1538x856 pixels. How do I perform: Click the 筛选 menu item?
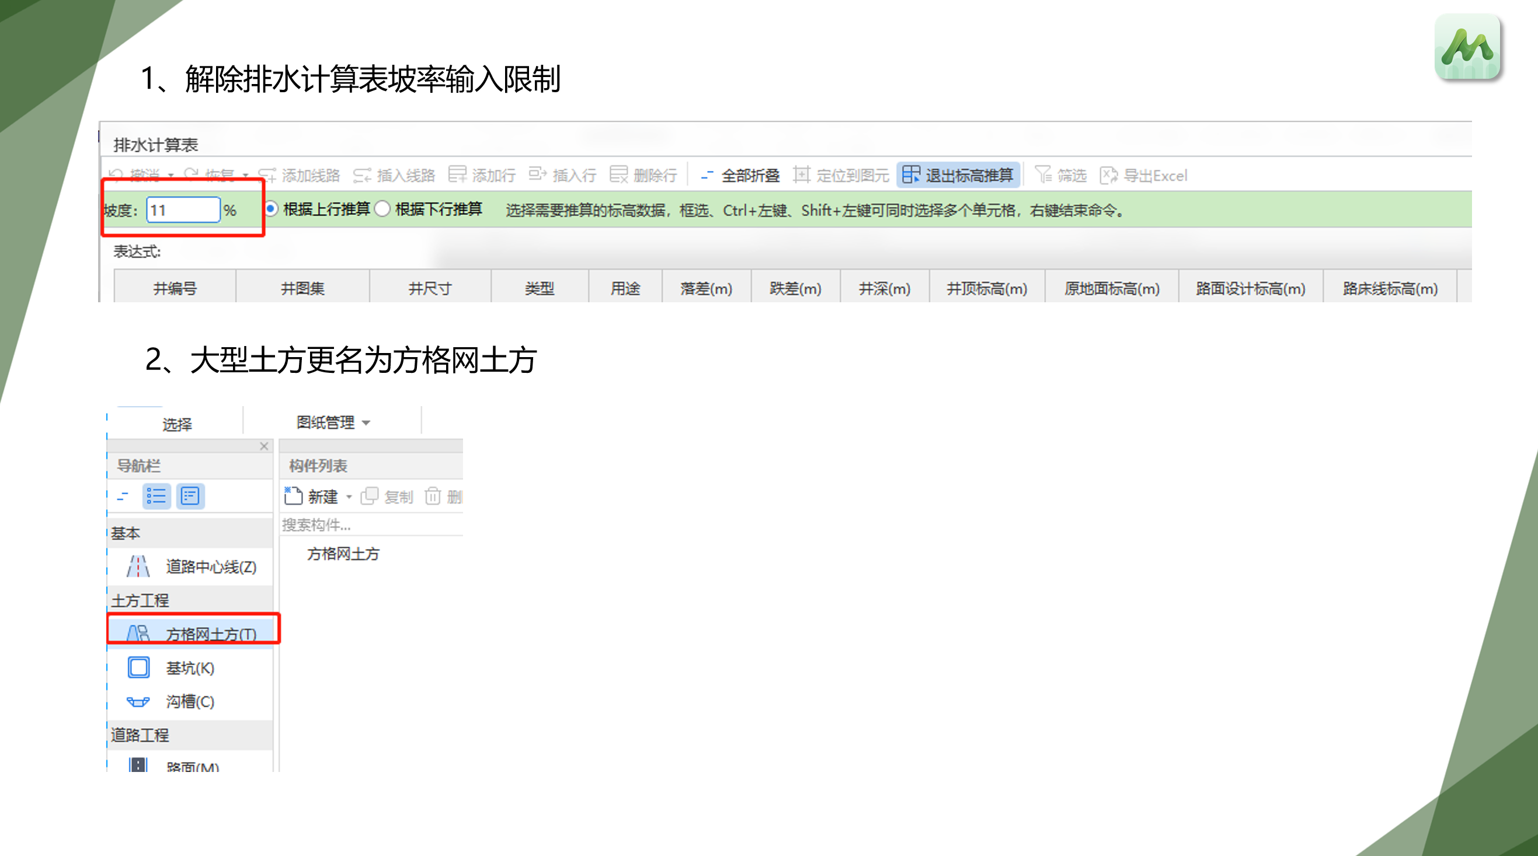[x=1066, y=175]
